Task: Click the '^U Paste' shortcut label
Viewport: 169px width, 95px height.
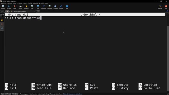Action: coord(92,88)
